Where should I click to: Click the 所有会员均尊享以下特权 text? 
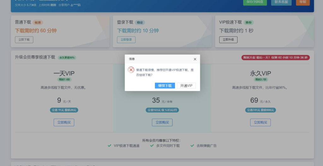(161, 140)
